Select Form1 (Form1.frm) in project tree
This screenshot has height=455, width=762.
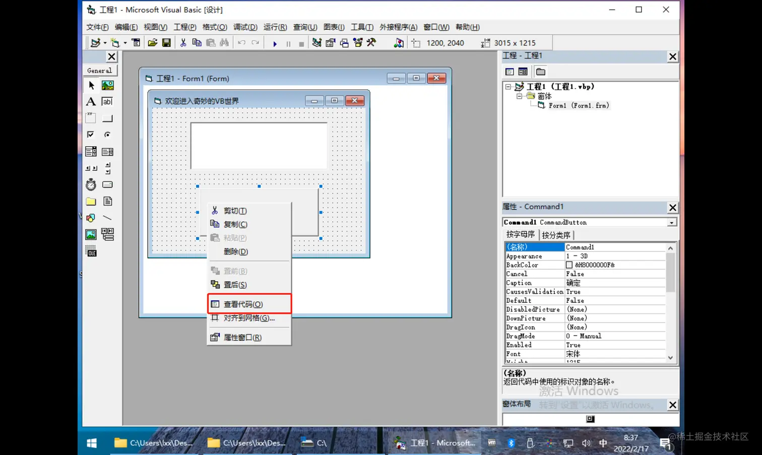[579, 105]
